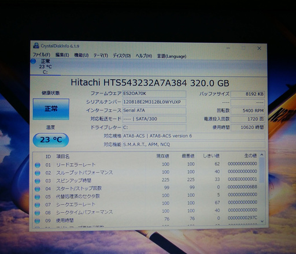
Task: Click the transfer mode field SATA/300
Action: (154, 119)
